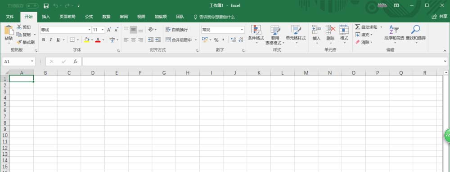Click the text orientation icon
Screen dimensions: 450x172
[151, 30]
